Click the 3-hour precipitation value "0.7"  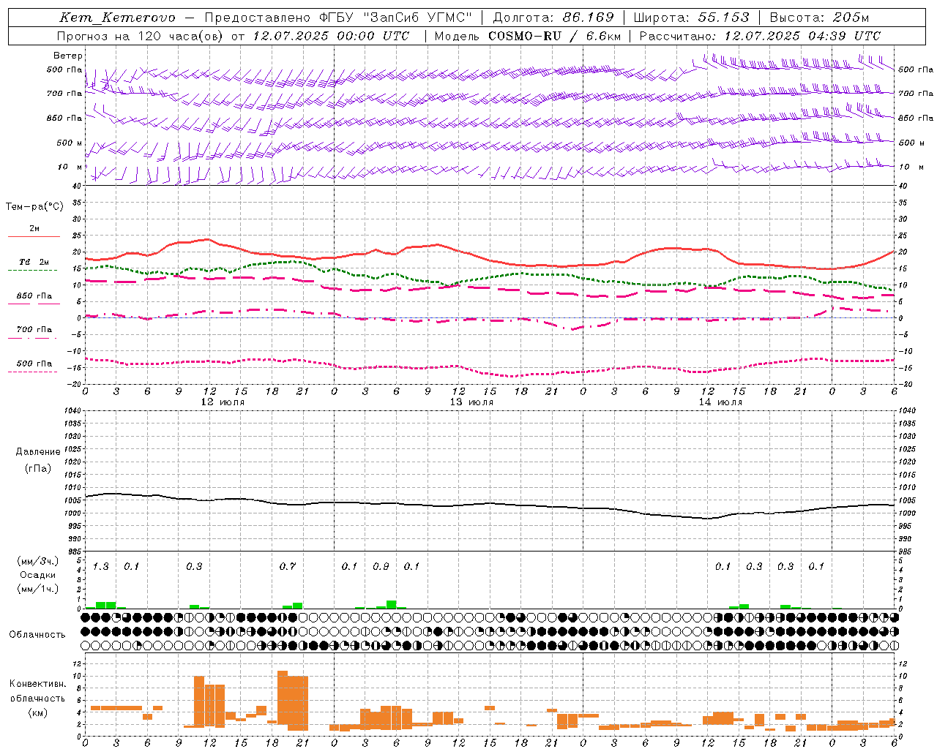pyautogui.click(x=288, y=566)
